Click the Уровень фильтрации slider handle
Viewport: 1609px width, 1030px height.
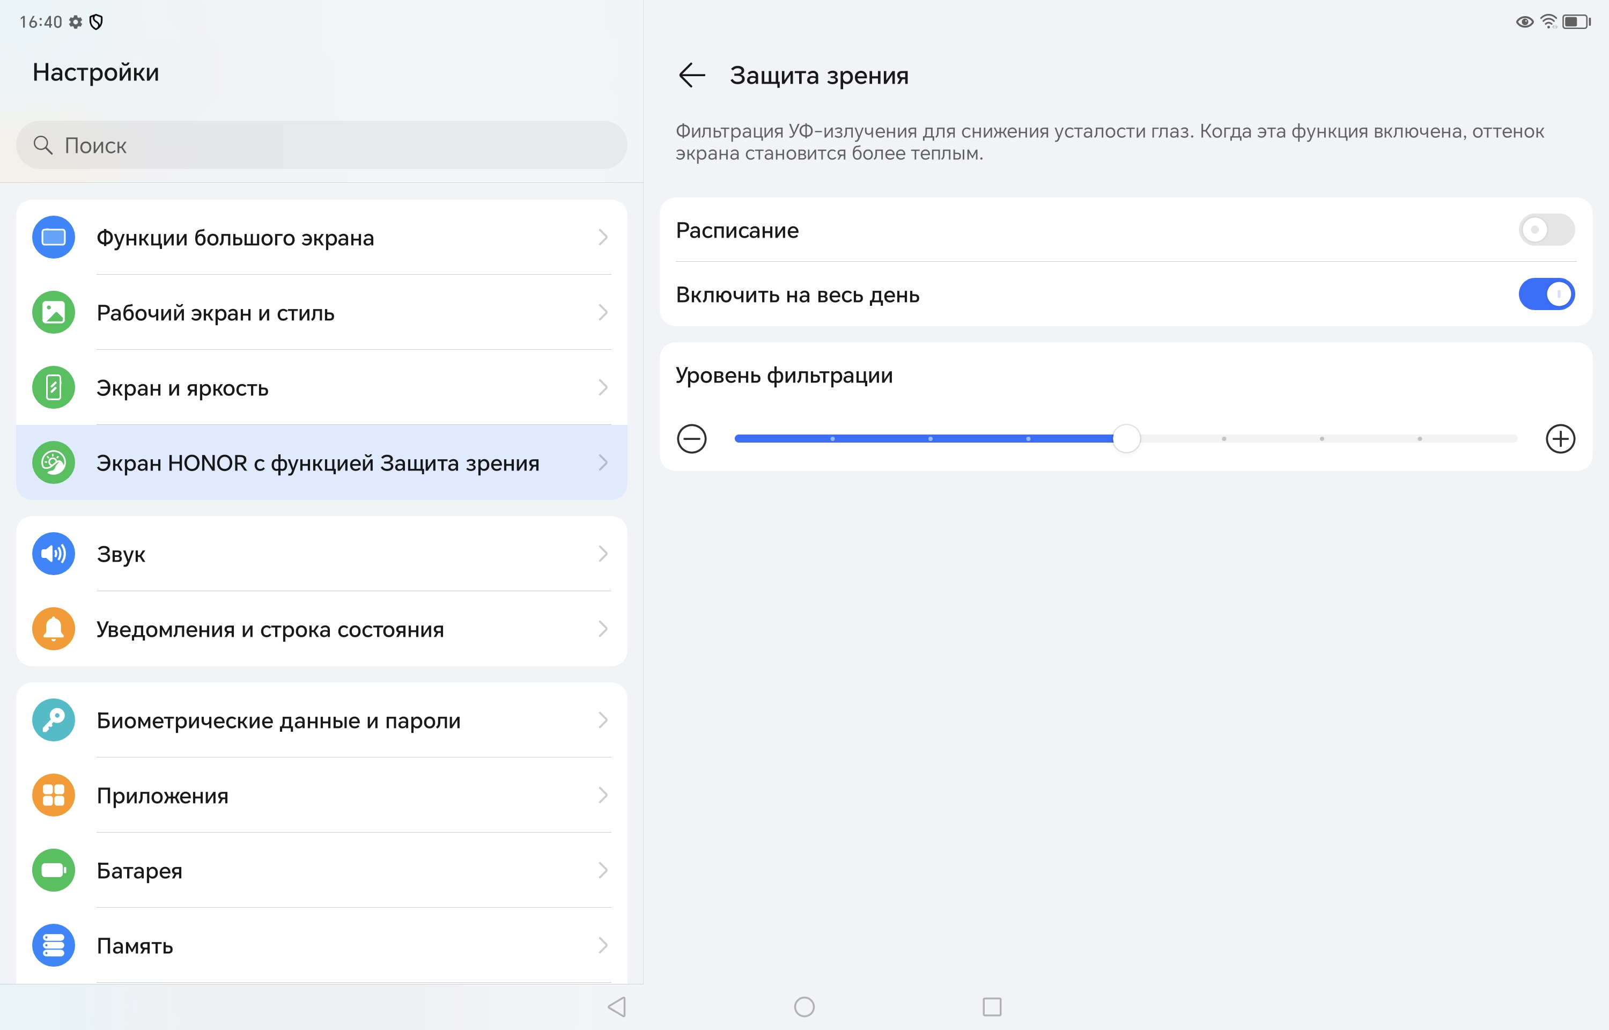pyautogui.click(x=1126, y=439)
